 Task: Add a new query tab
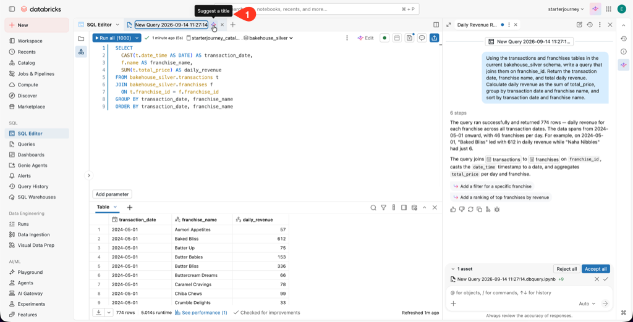click(232, 25)
